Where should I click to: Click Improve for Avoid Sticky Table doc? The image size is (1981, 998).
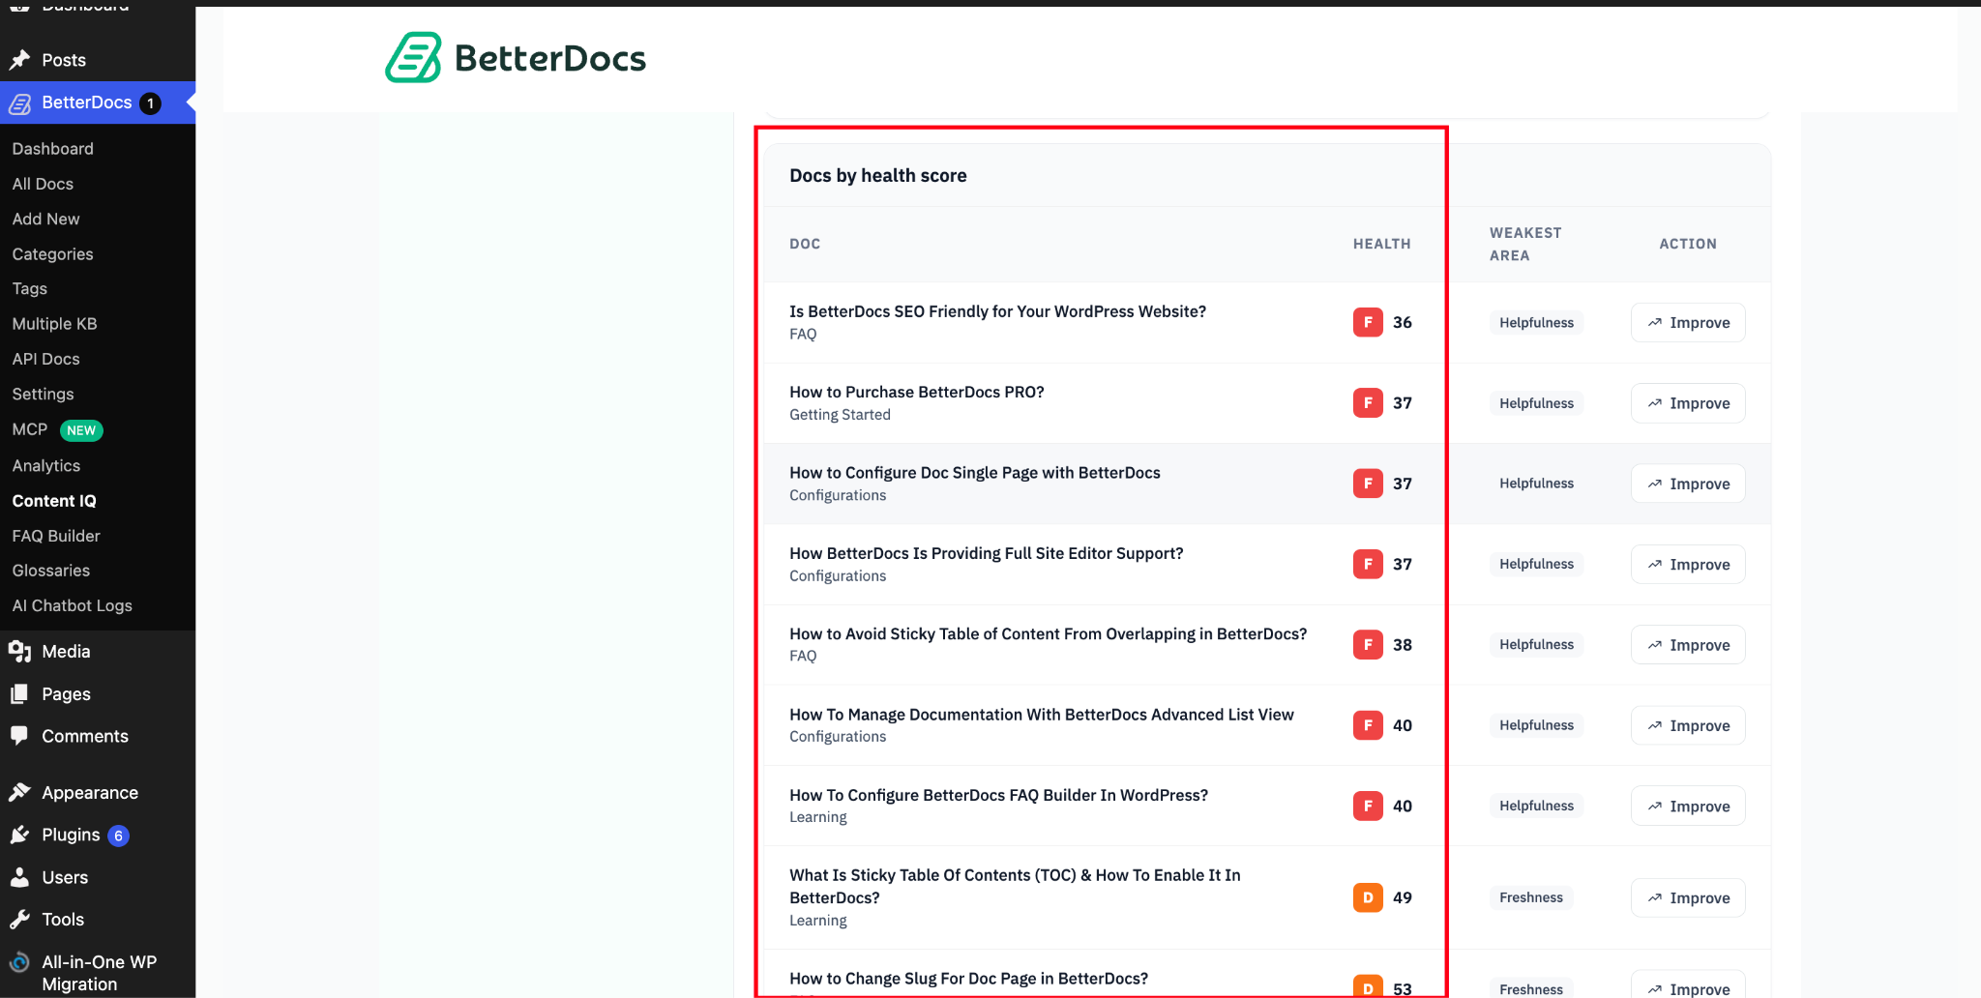point(1688,645)
